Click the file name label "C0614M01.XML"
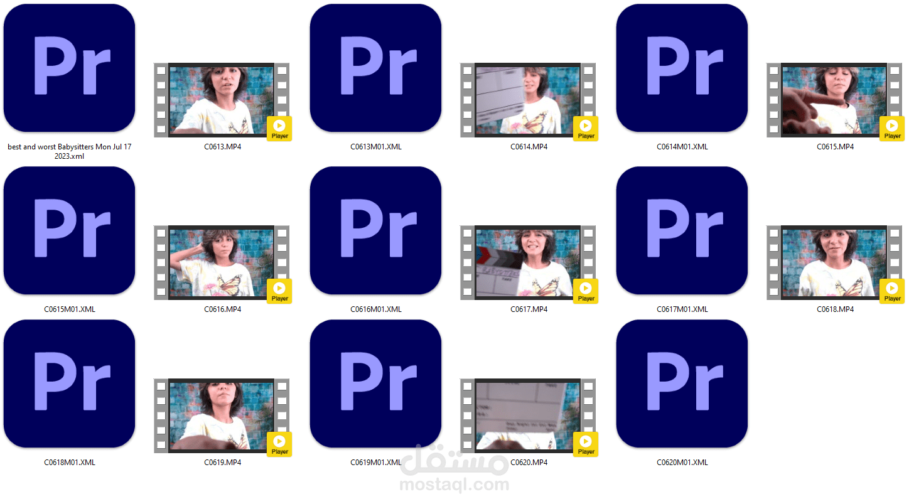 pos(682,147)
